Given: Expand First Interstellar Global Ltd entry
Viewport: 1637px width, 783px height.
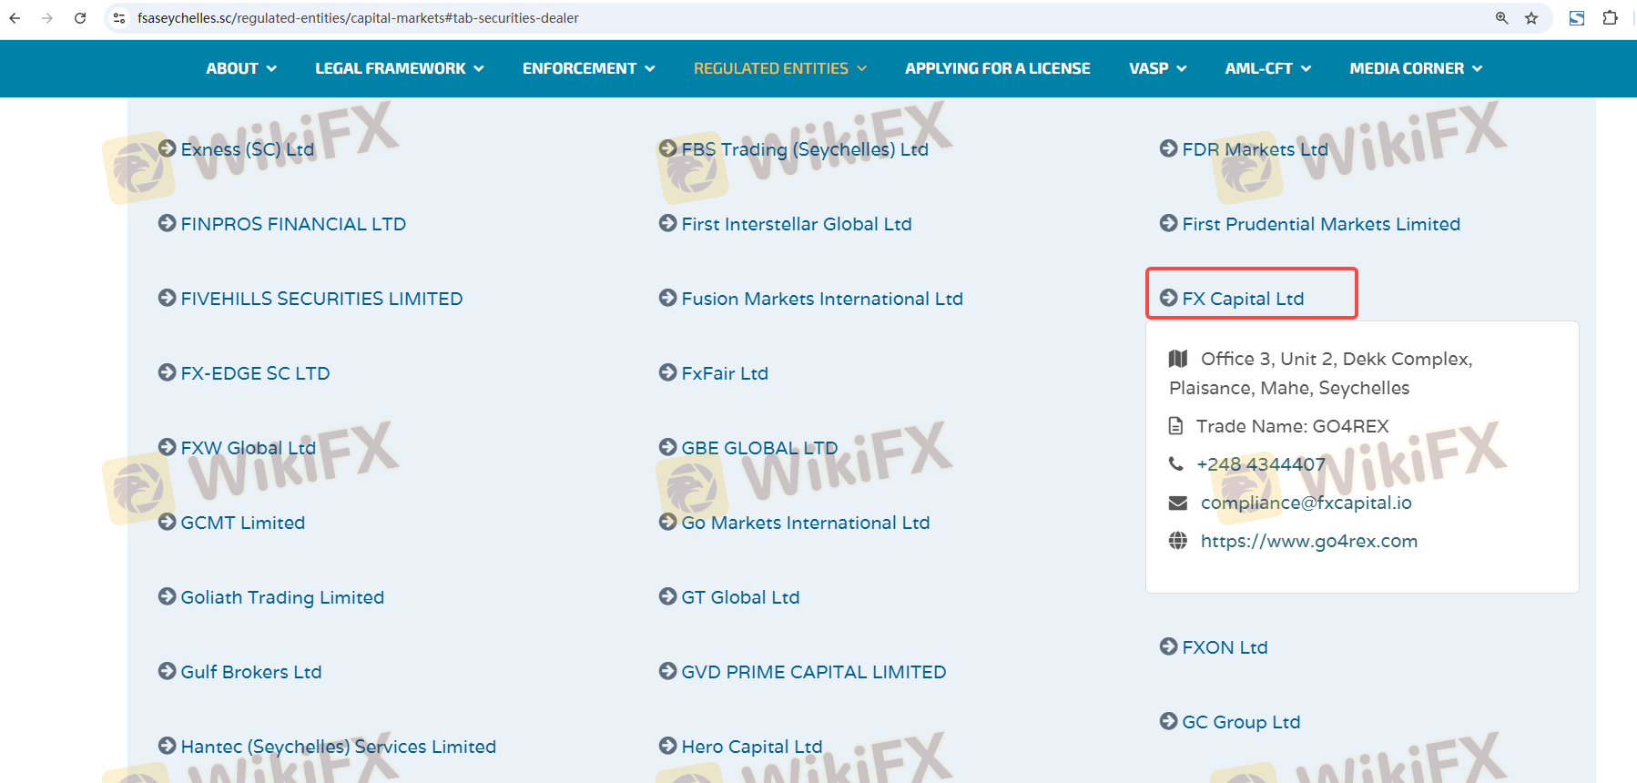Looking at the screenshot, I should click(x=786, y=224).
